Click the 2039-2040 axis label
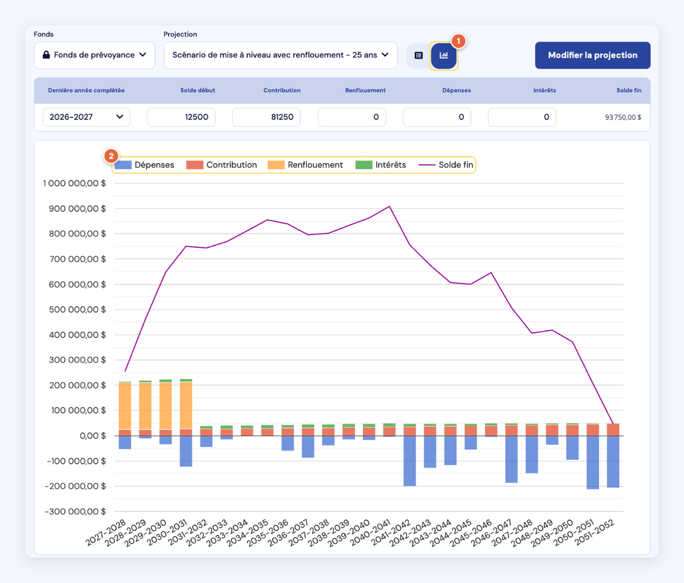Image resolution: width=684 pixels, height=583 pixels. [x=351, y=532]
